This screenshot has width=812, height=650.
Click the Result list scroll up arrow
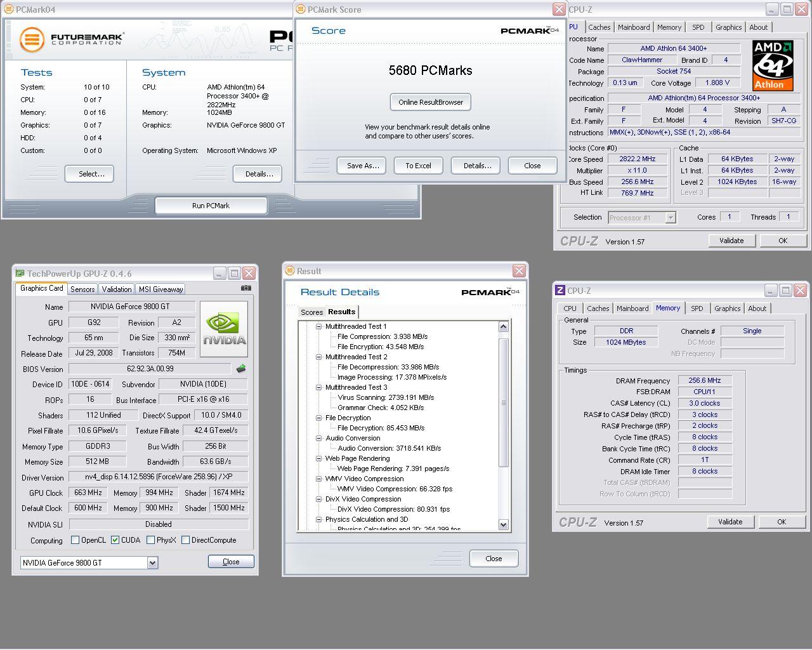click(504, 327)
